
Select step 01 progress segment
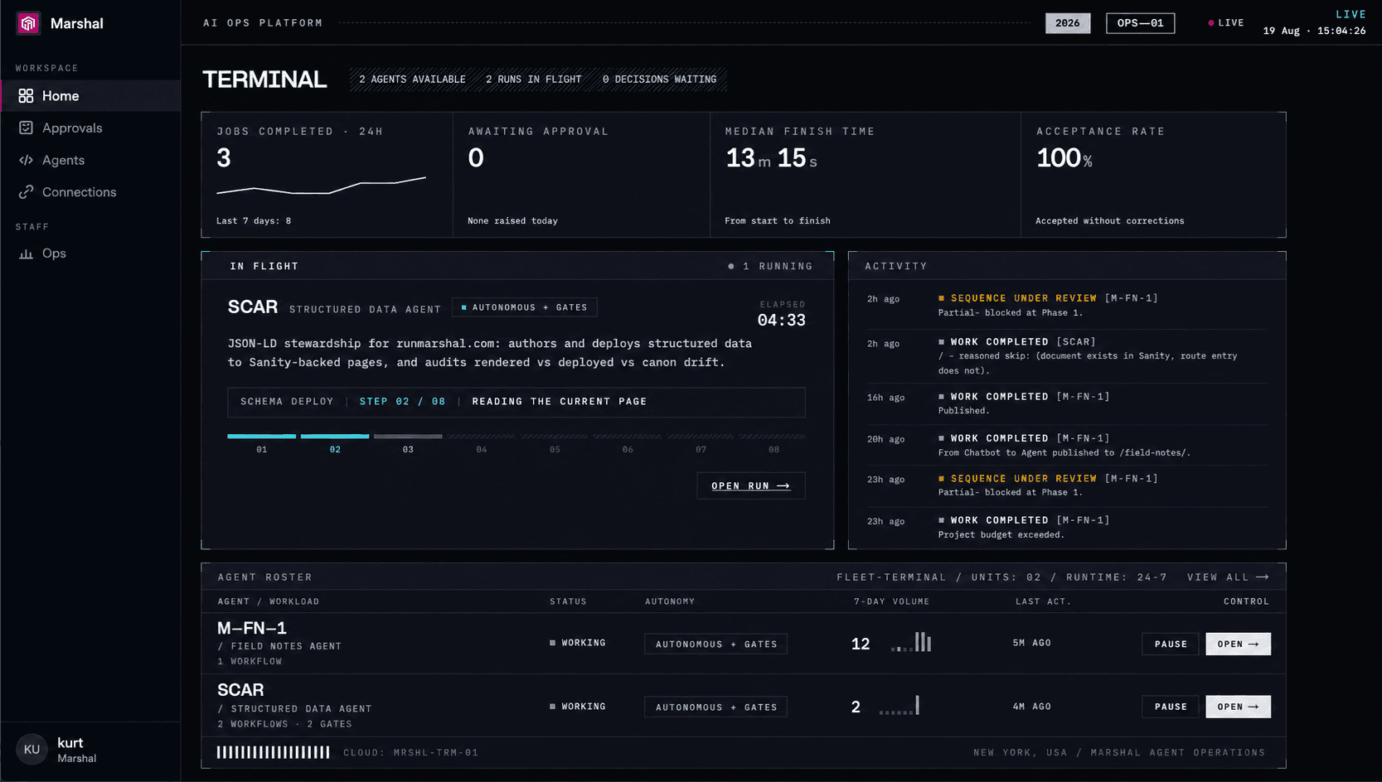[262, 437]
